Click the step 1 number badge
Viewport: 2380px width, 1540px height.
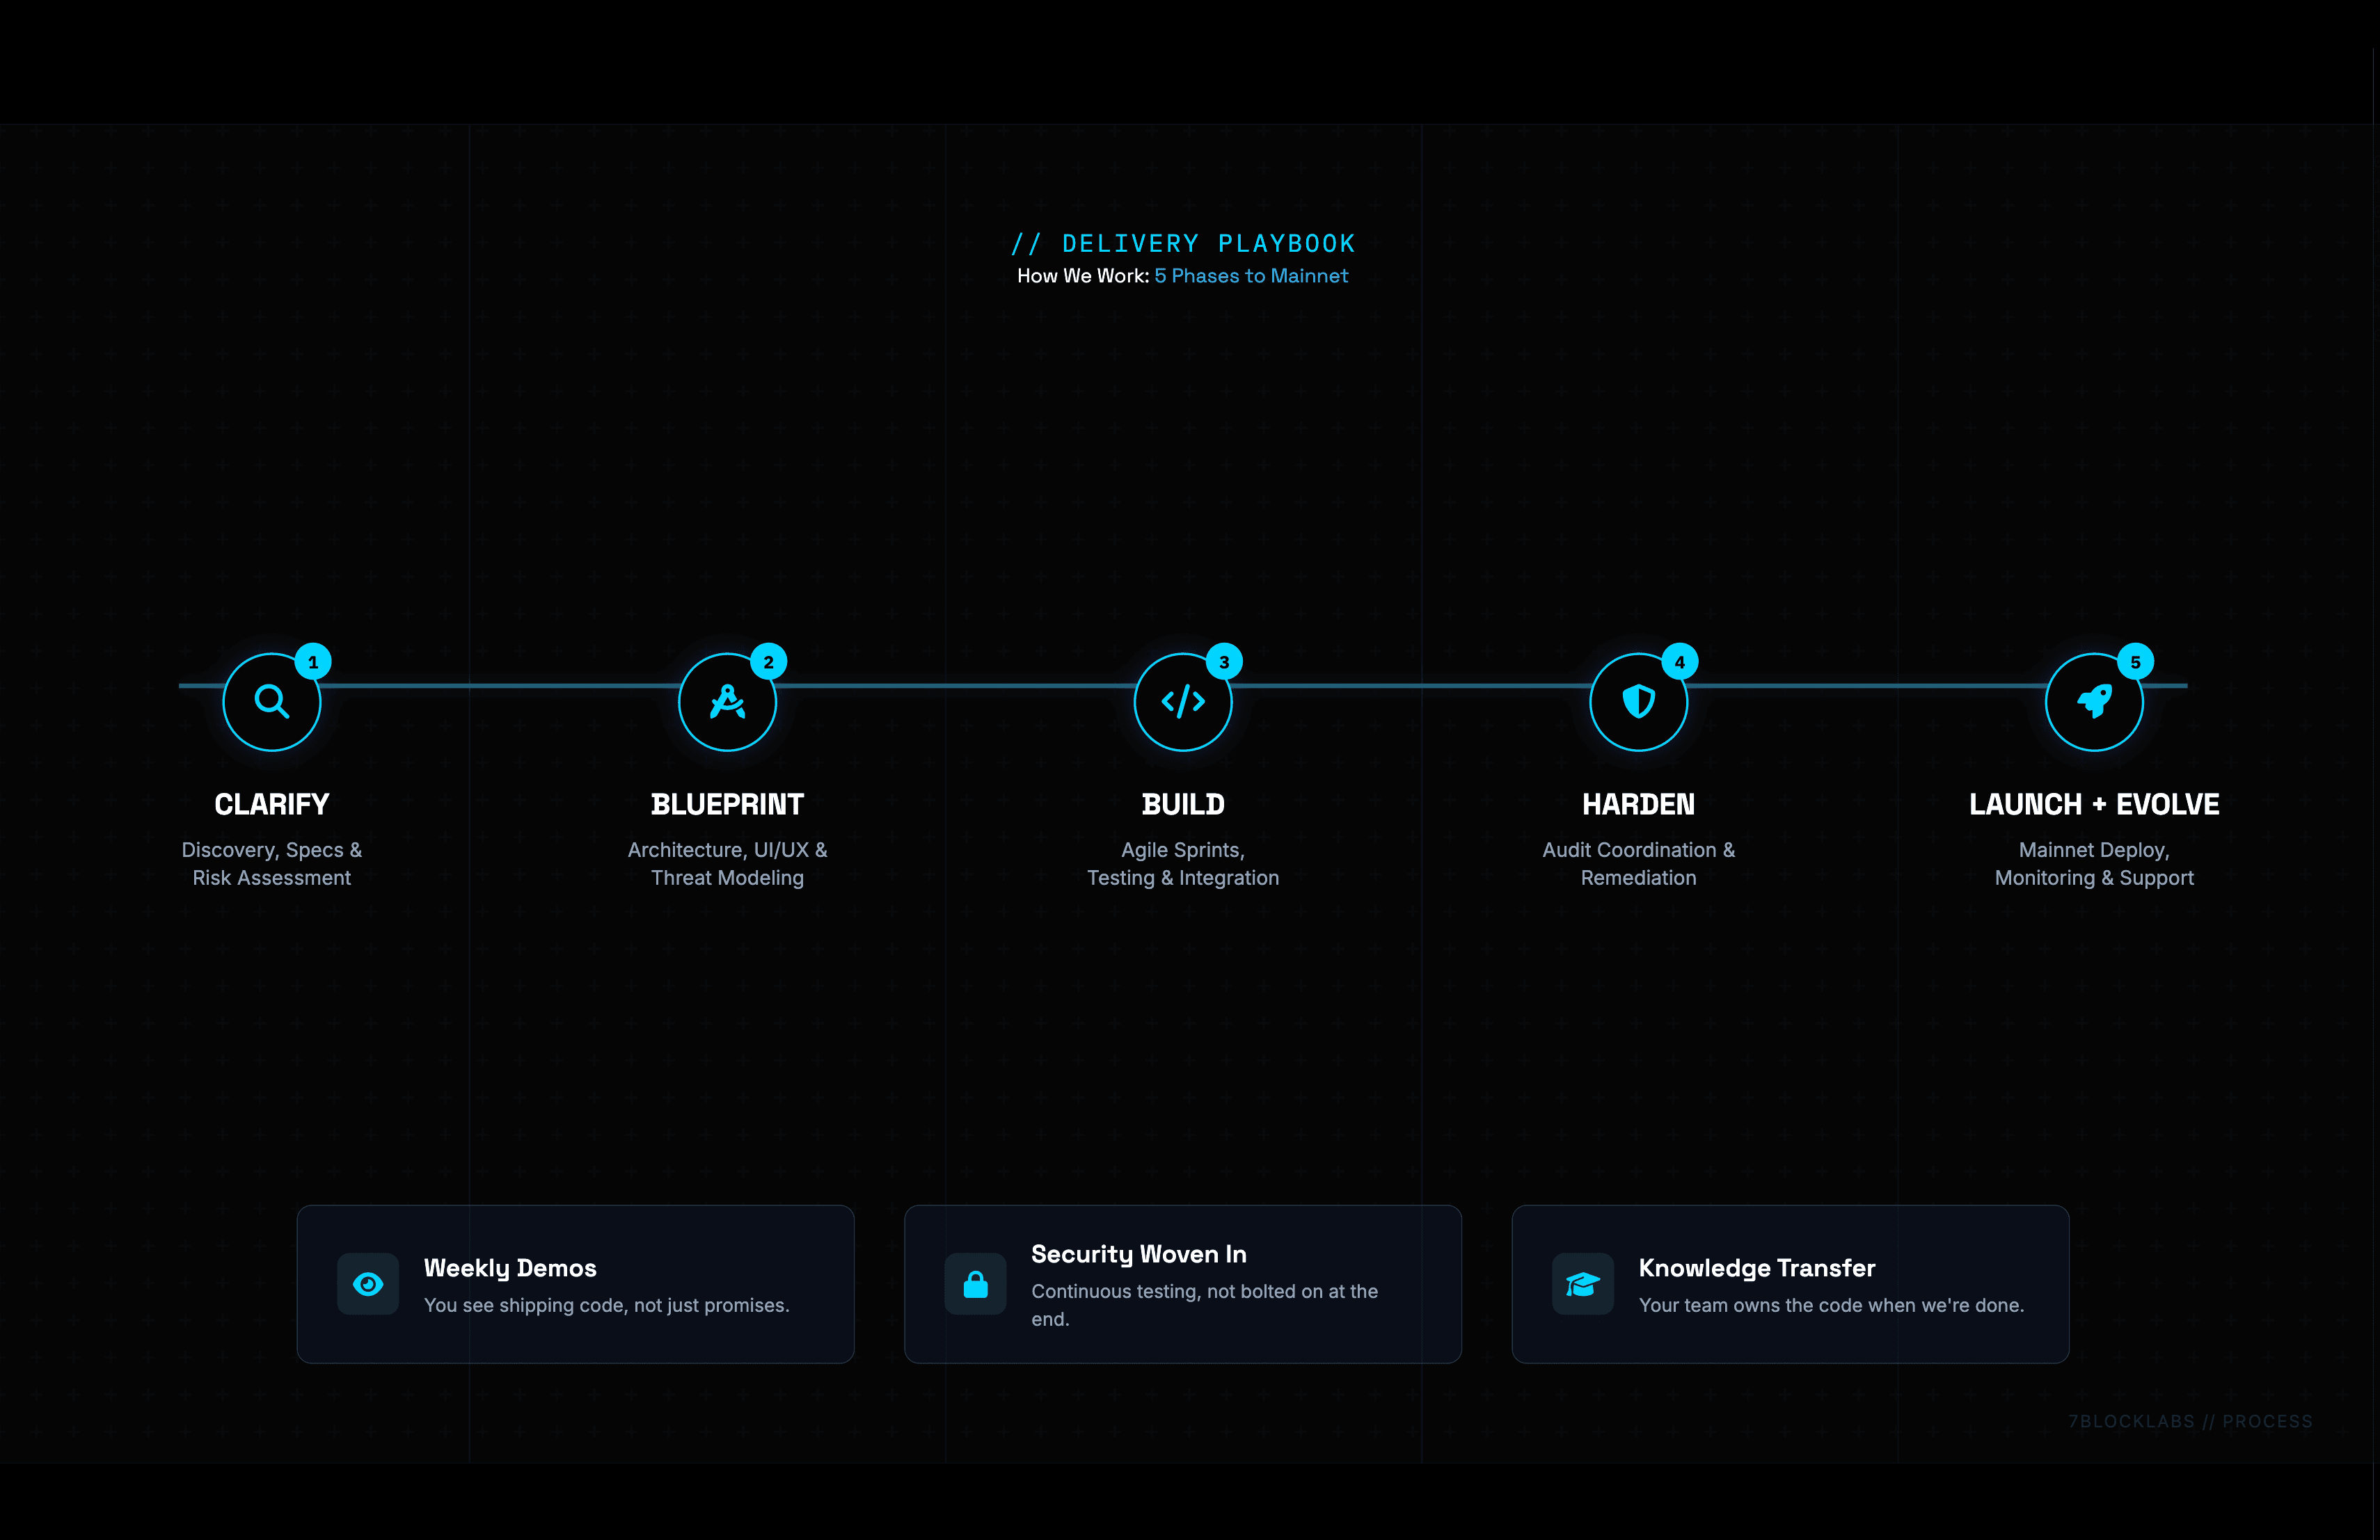pyautogui.click(x=313, y=661)
